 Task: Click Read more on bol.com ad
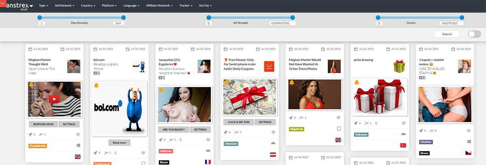119,143
